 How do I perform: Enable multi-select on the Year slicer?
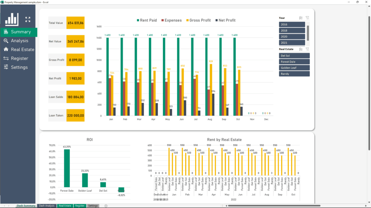click(x=301, y=18)
